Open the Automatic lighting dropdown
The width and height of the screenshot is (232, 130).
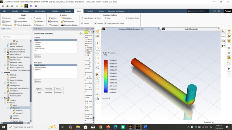(x=45, y=22)
